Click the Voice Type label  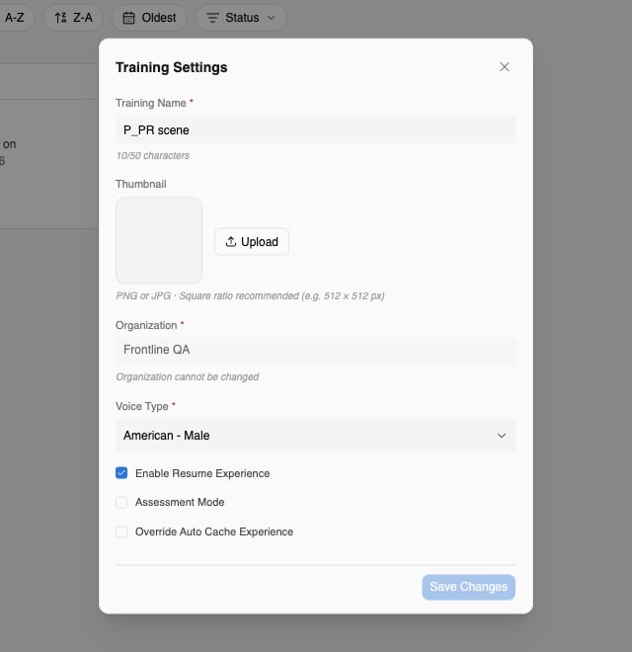(142, 406)
